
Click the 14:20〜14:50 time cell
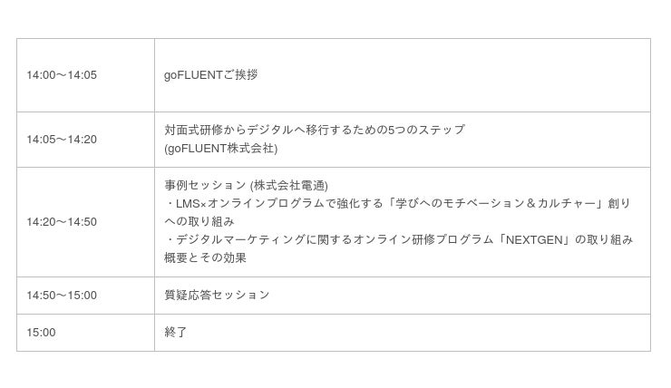pos(62,222)
